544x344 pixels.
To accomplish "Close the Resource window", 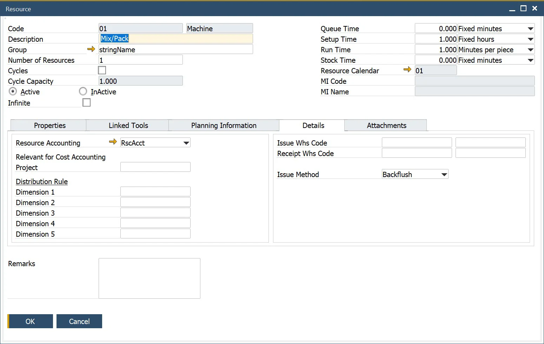I will 535,8.
